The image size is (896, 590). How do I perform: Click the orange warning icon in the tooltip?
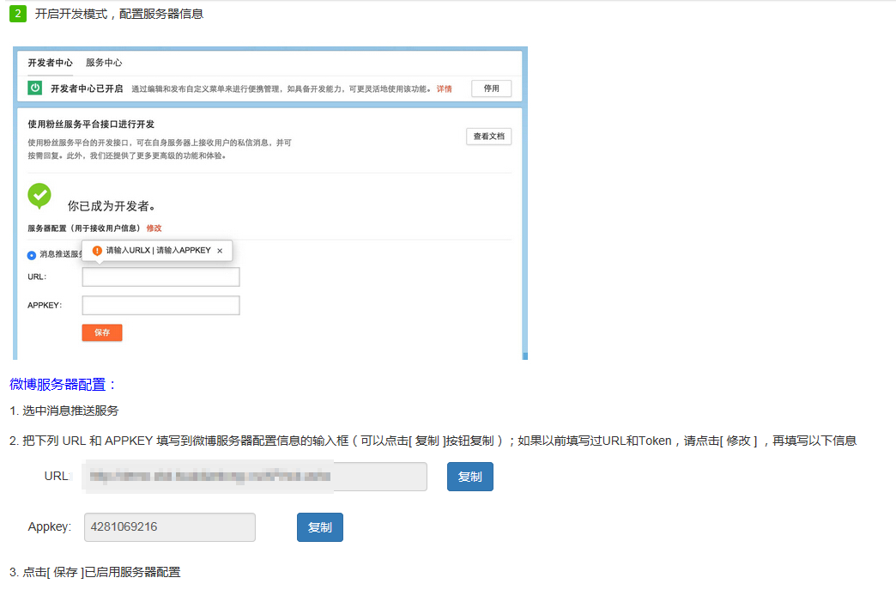(97, 251)
